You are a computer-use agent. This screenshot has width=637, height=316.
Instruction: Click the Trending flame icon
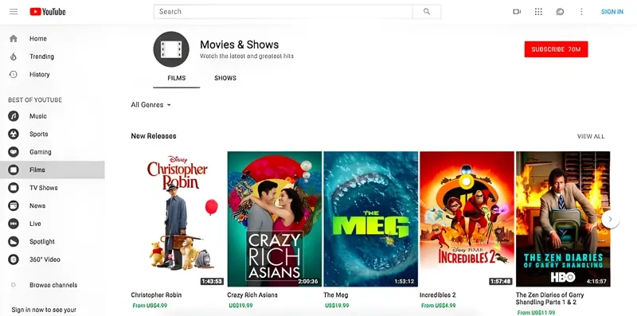click(x=14, y=57)
